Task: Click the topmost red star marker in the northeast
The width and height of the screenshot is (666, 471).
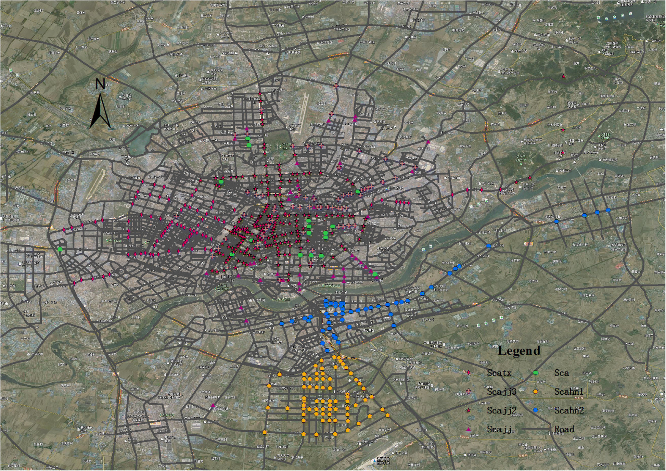Action: [x=563, y=76]
